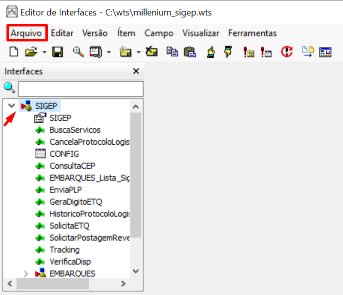
Task: Click the SIGEP root node icon
Action: coord(26,106)
